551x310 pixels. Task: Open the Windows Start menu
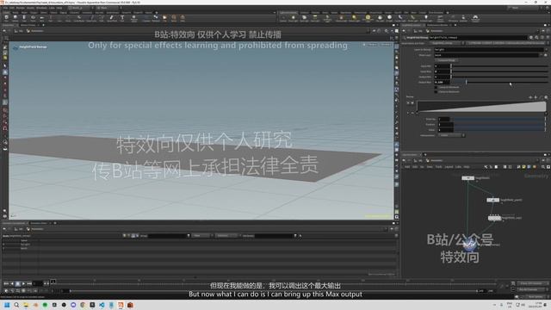click(x=7, y=305)
